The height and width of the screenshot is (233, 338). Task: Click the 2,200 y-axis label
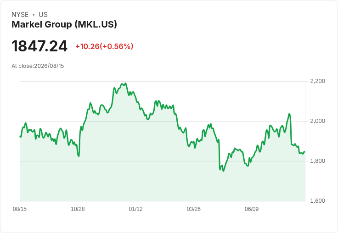317,81
